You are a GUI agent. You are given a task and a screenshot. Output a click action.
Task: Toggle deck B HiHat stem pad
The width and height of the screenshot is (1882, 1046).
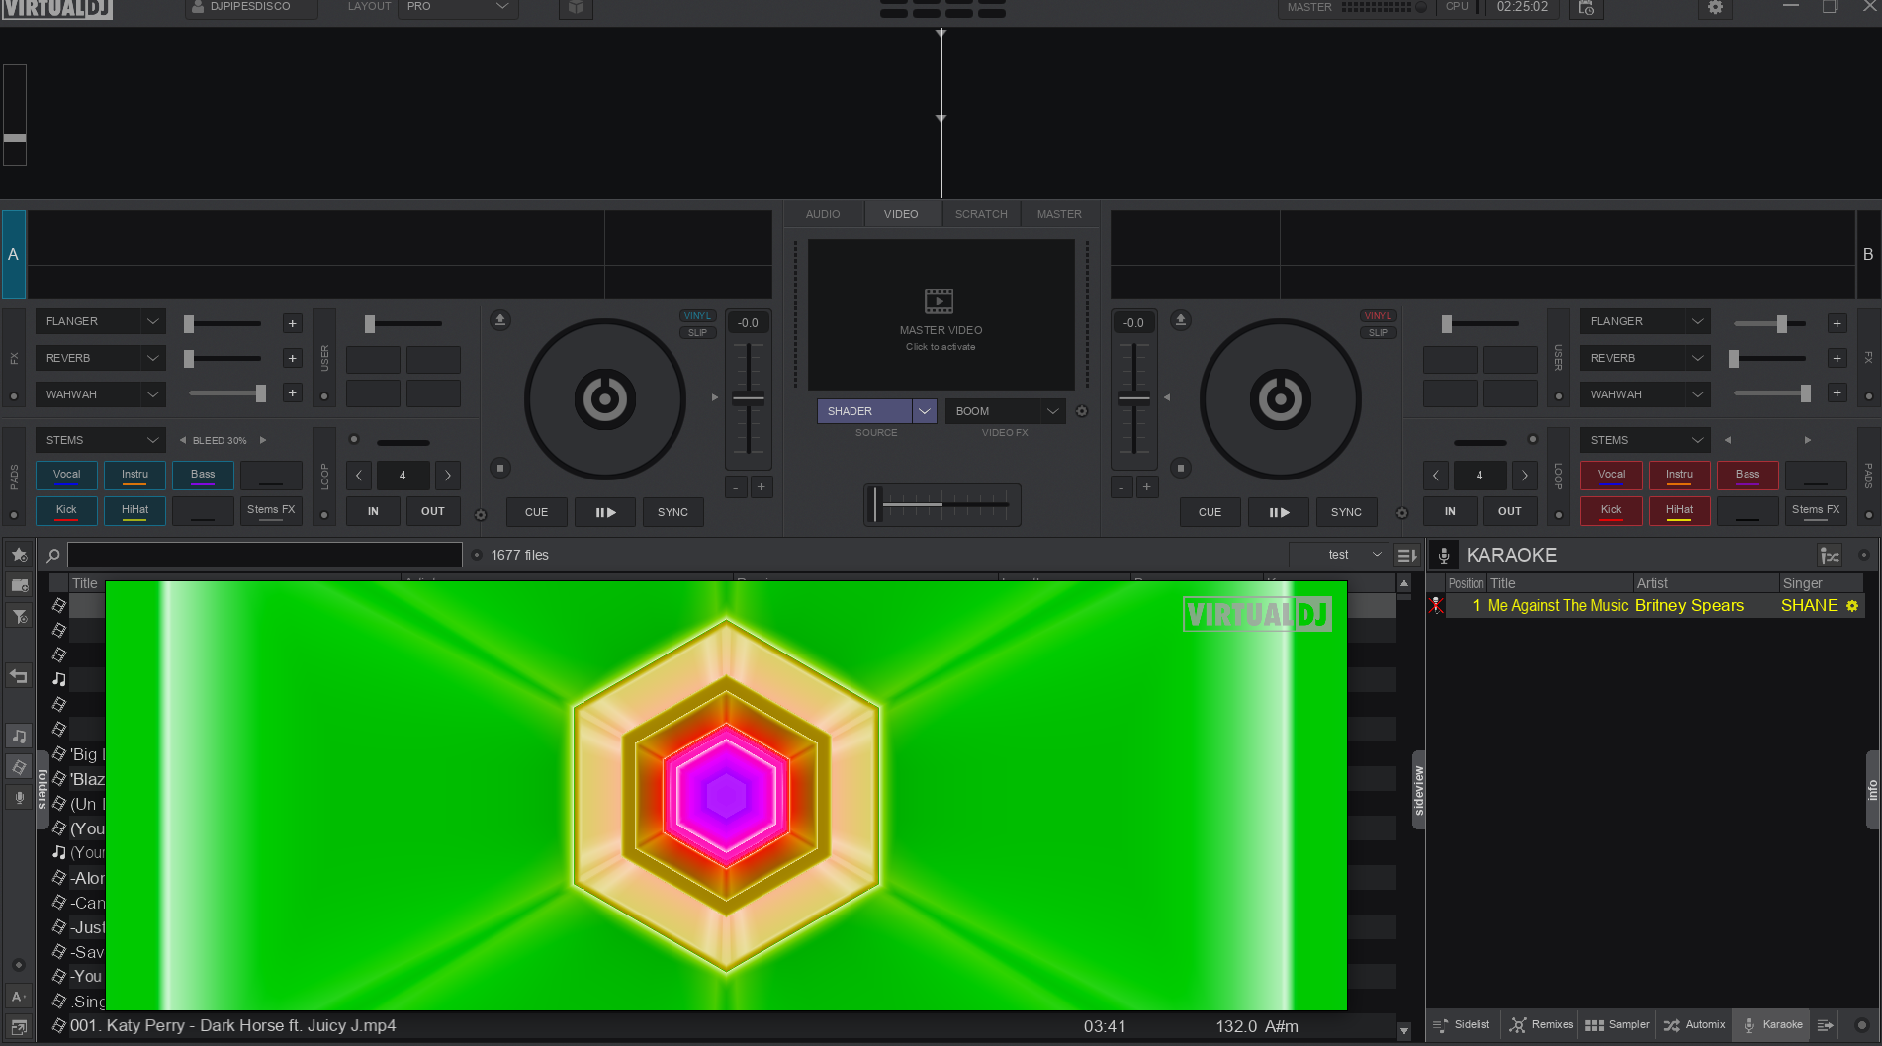pos(1679,511)
